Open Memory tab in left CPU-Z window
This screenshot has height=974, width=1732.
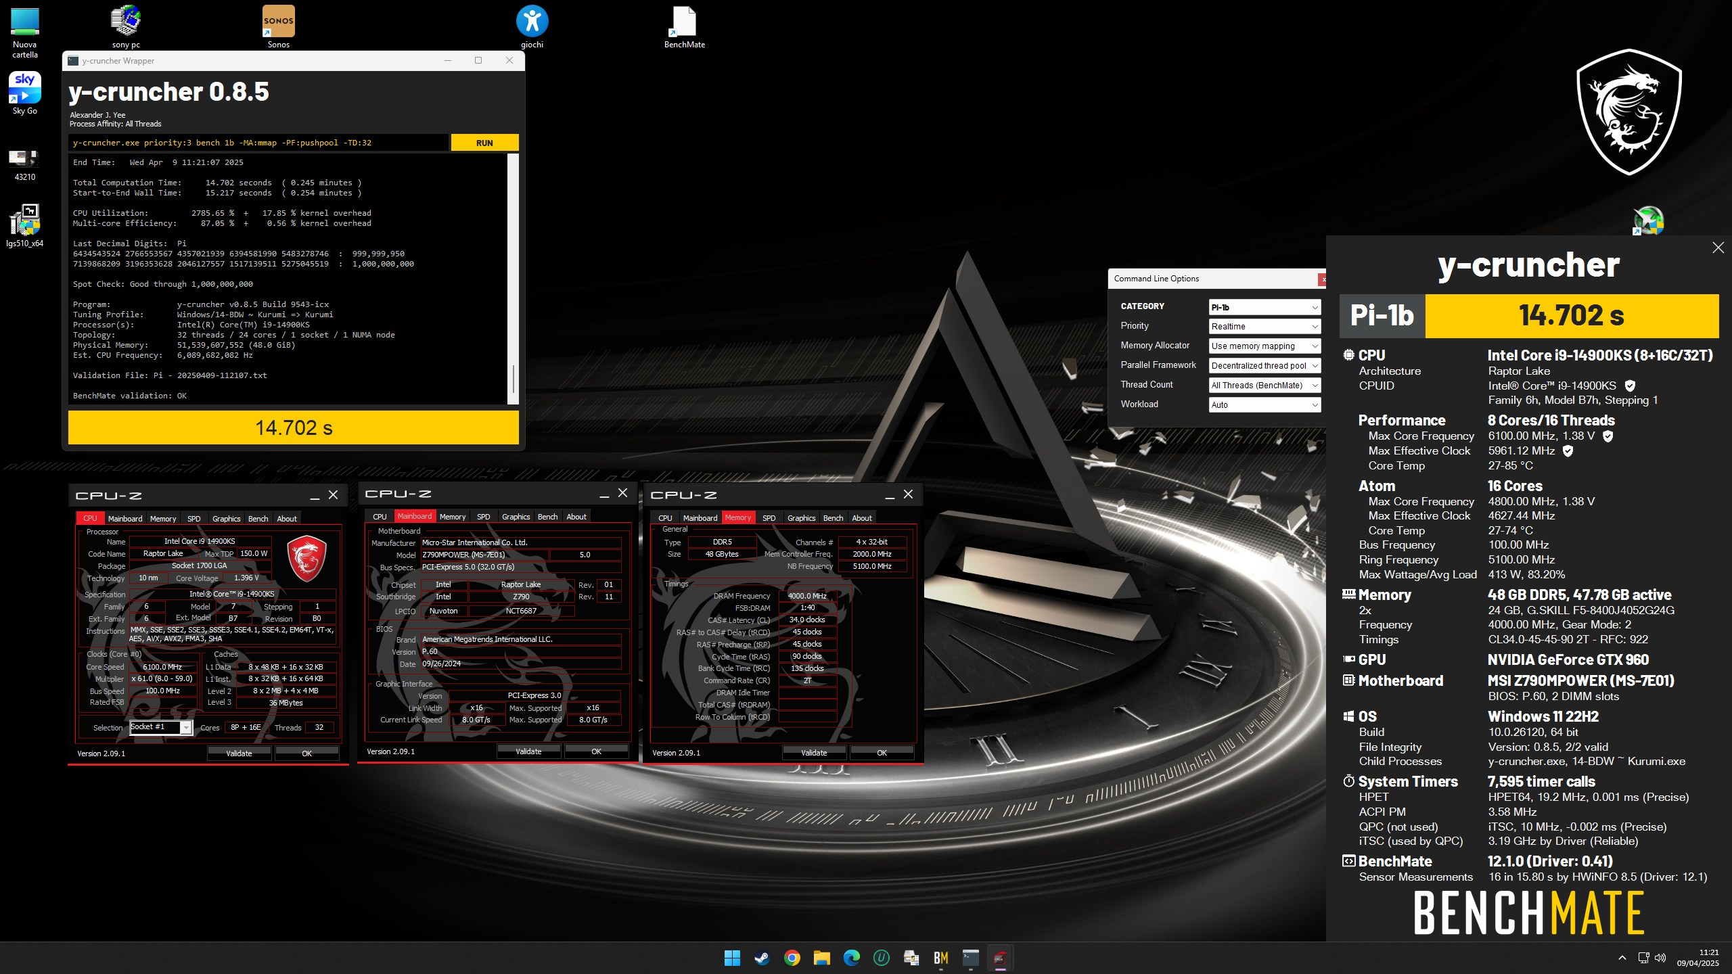tap(163, 519)
